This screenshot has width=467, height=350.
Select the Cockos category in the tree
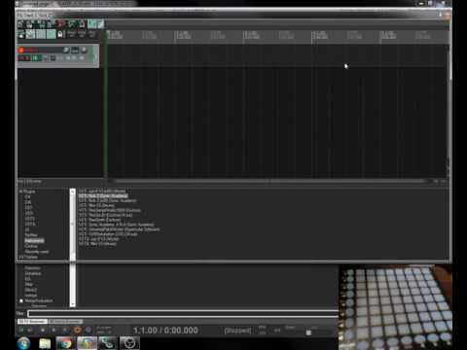tap(31, 246)
